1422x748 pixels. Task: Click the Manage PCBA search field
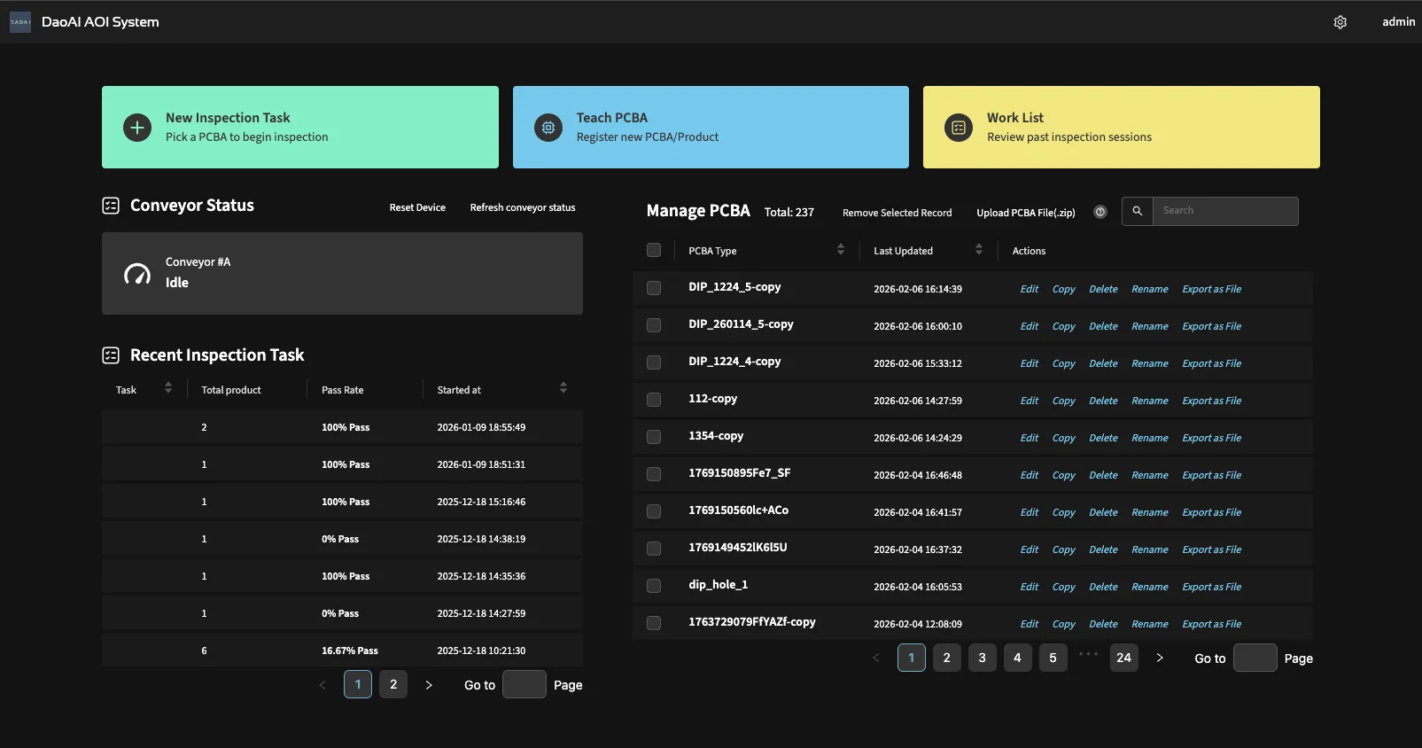point(1225,211)
